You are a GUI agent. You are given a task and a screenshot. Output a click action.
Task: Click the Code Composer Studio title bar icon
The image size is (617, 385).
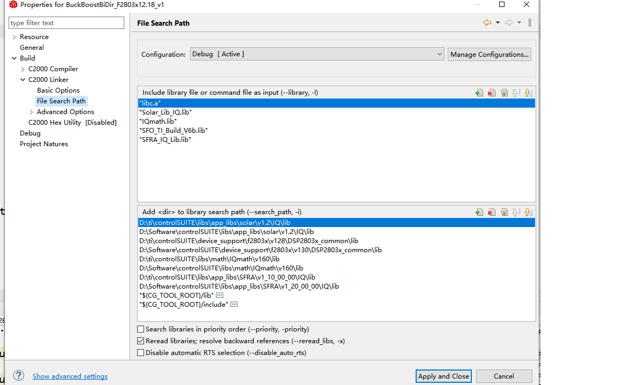point(13,5)
